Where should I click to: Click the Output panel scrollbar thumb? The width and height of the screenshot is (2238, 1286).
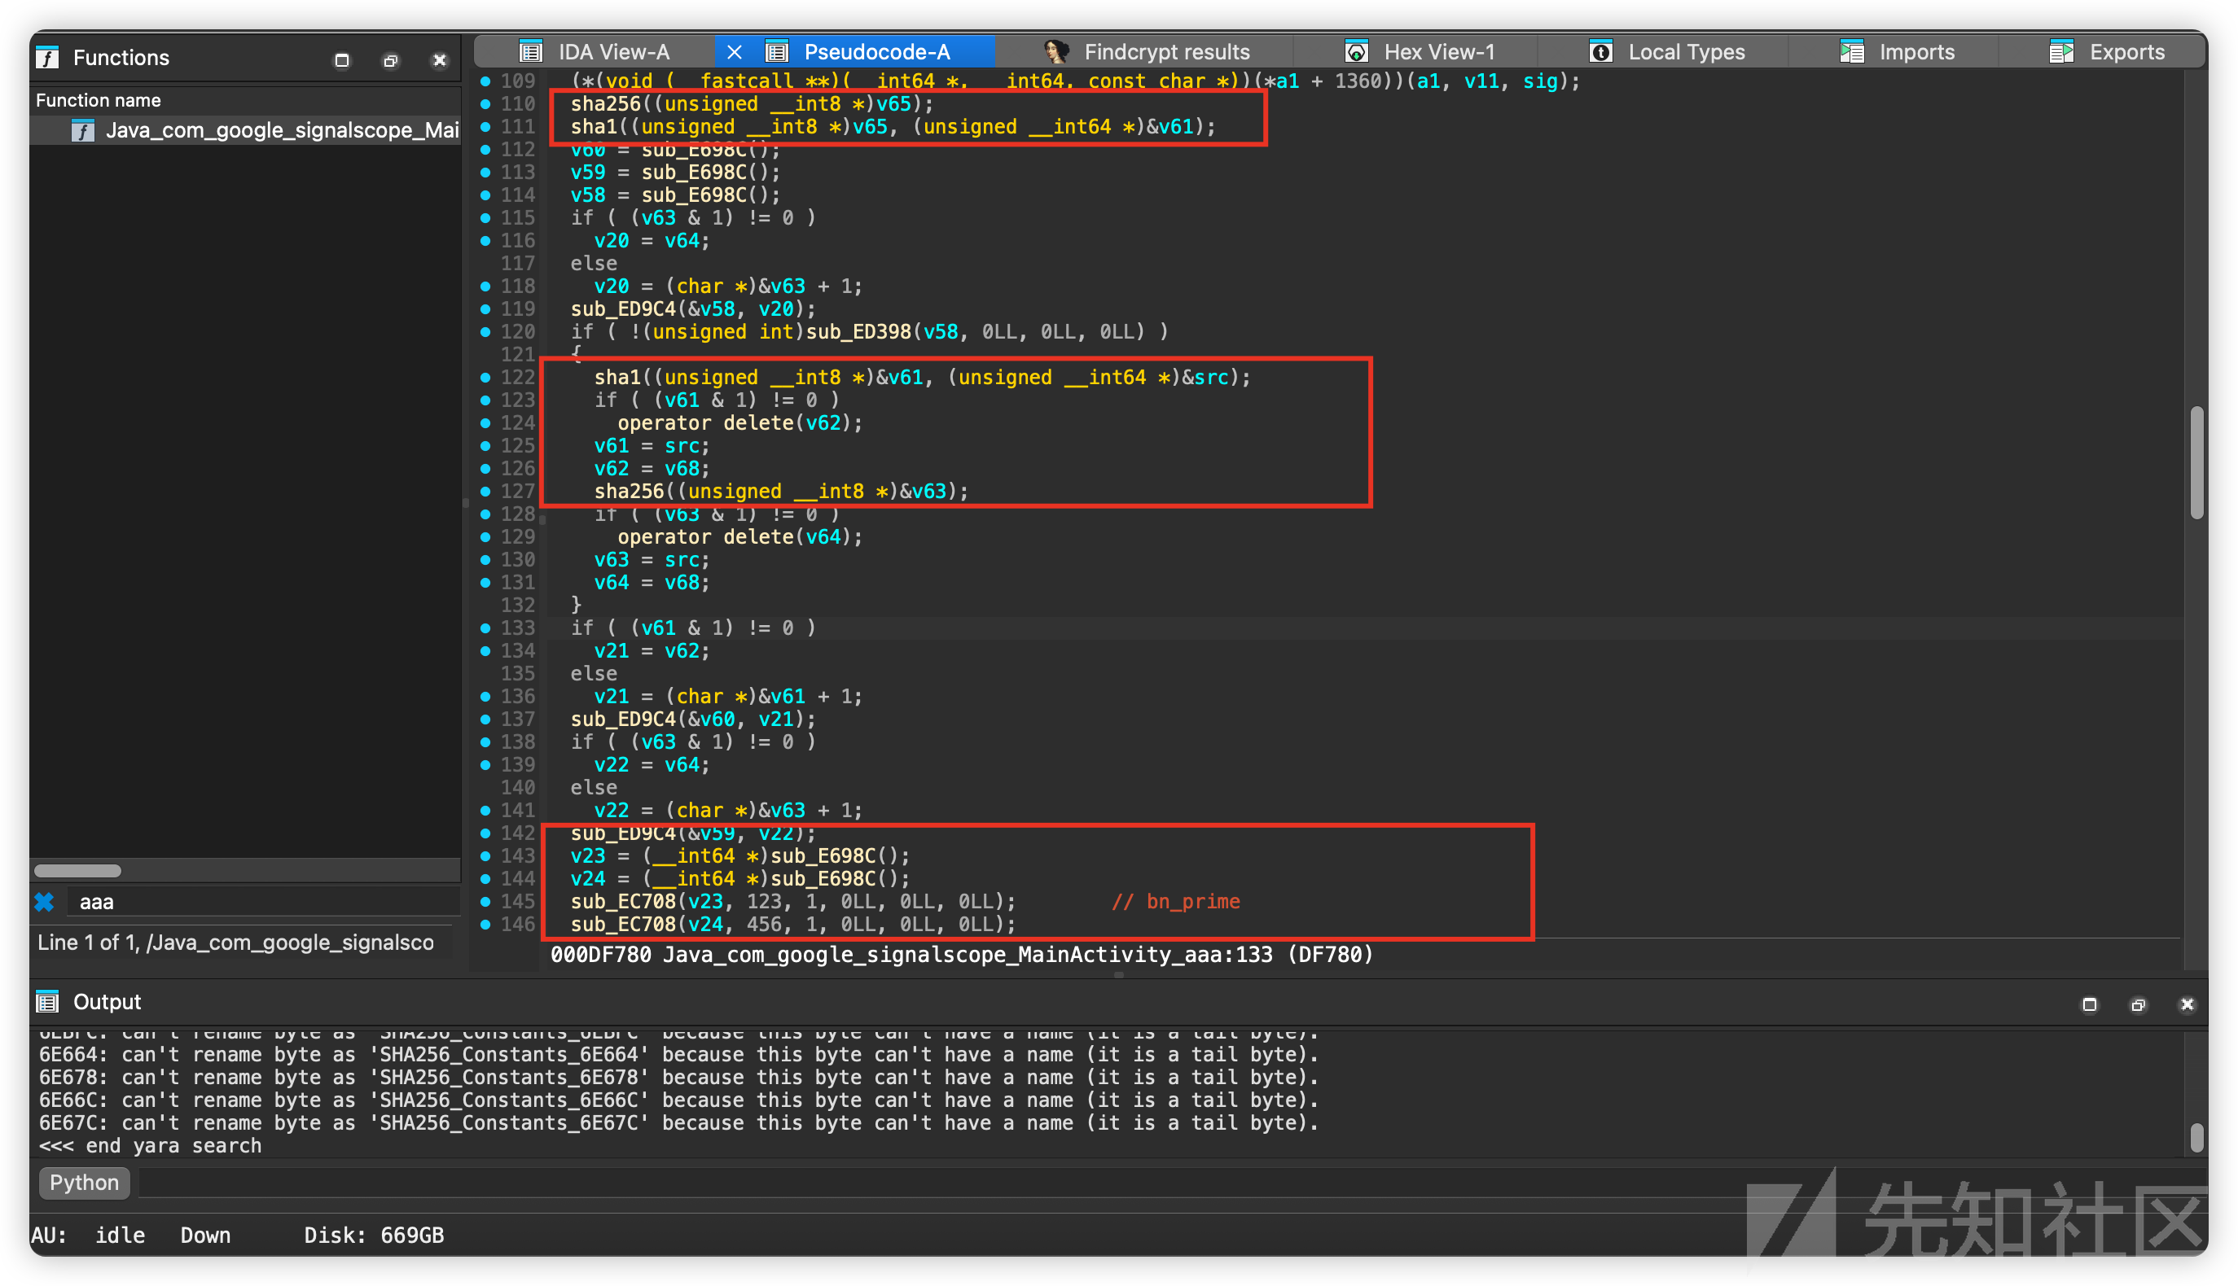[2196, 1138]
